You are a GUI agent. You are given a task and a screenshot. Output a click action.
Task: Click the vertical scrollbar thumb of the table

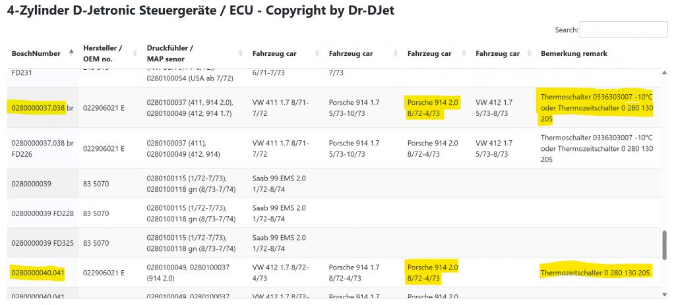(665, 244)
